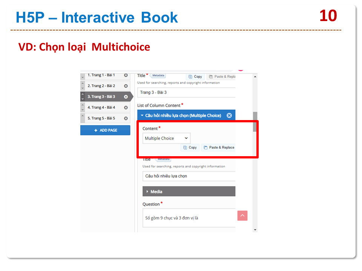The image size is (362, 271).
Task: Click the red scroll-to-top arrow button
Action: point(242,216)
